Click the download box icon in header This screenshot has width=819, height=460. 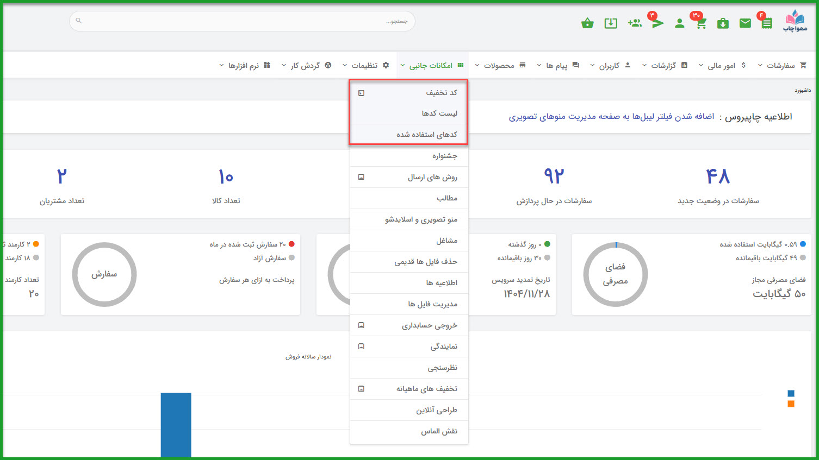click(x=611, y=23)
